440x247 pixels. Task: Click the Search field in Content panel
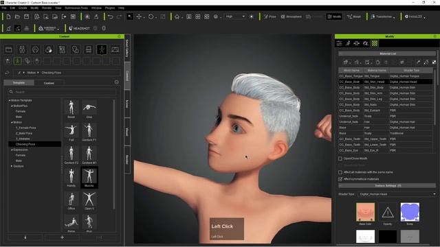[62, 92]
